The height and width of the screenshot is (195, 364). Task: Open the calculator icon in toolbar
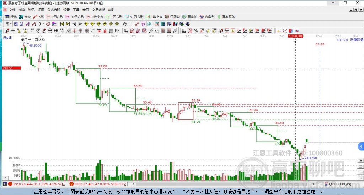click(x=163, y=24)
